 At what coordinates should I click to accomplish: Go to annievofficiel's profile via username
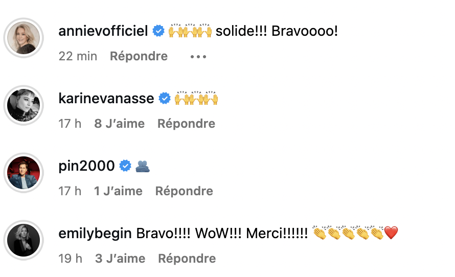[x=104, y=32]
